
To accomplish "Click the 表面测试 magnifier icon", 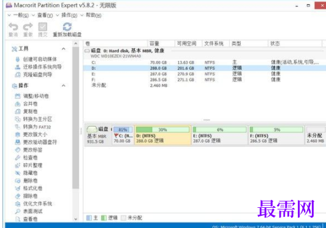I will click(18, 211).
